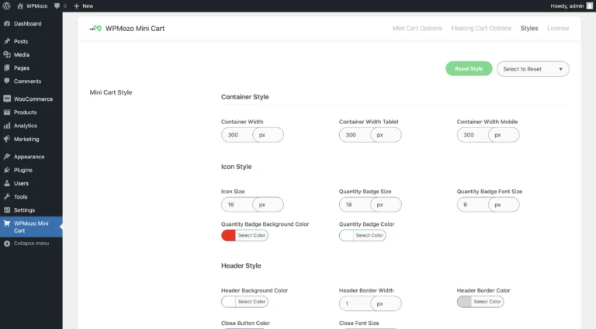Click white Header Background Color swatch
The height and width of the screenshot is (329, 596).
click(x=228, y=301)
